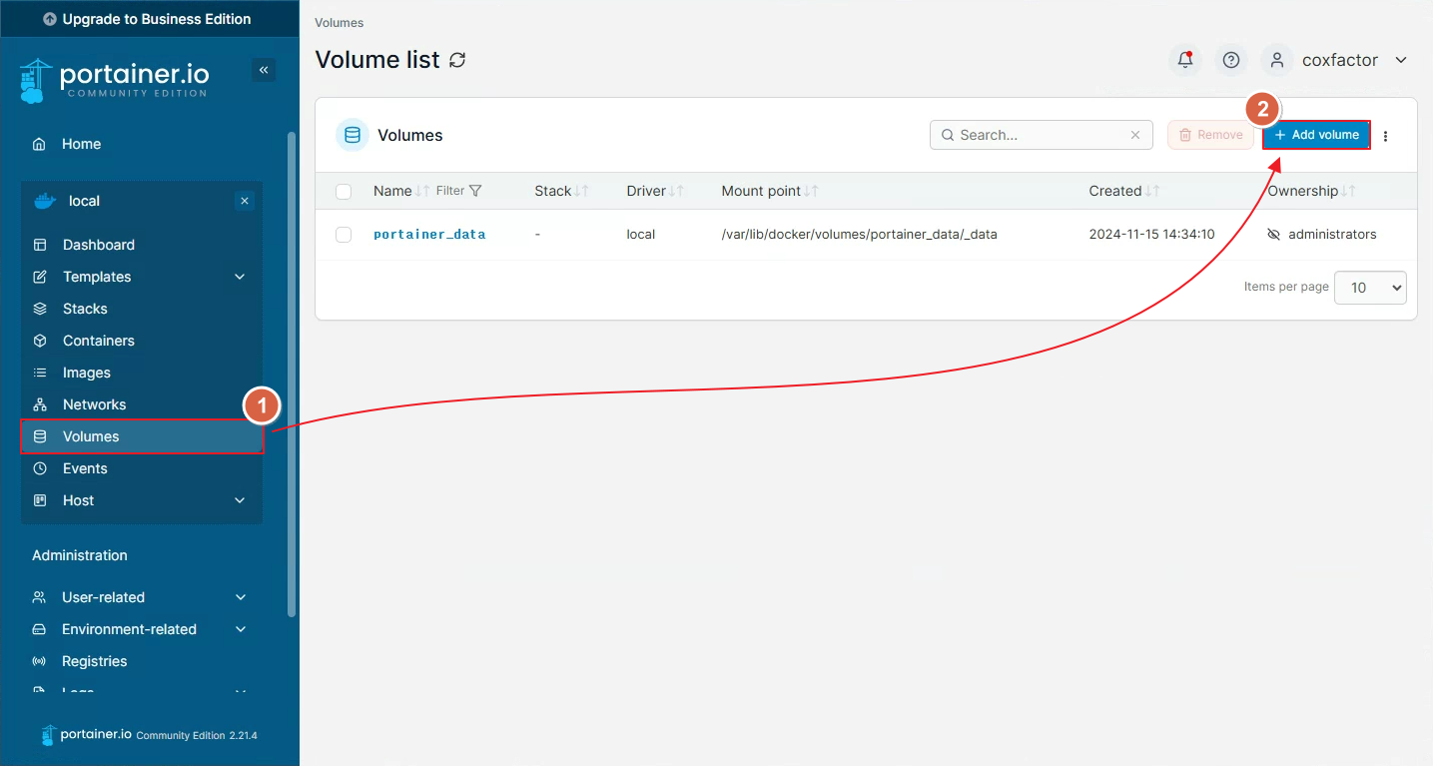Viewport: 1433px width, 766px height.
Task: Click the Remove button
Action: click(1210, 135)
